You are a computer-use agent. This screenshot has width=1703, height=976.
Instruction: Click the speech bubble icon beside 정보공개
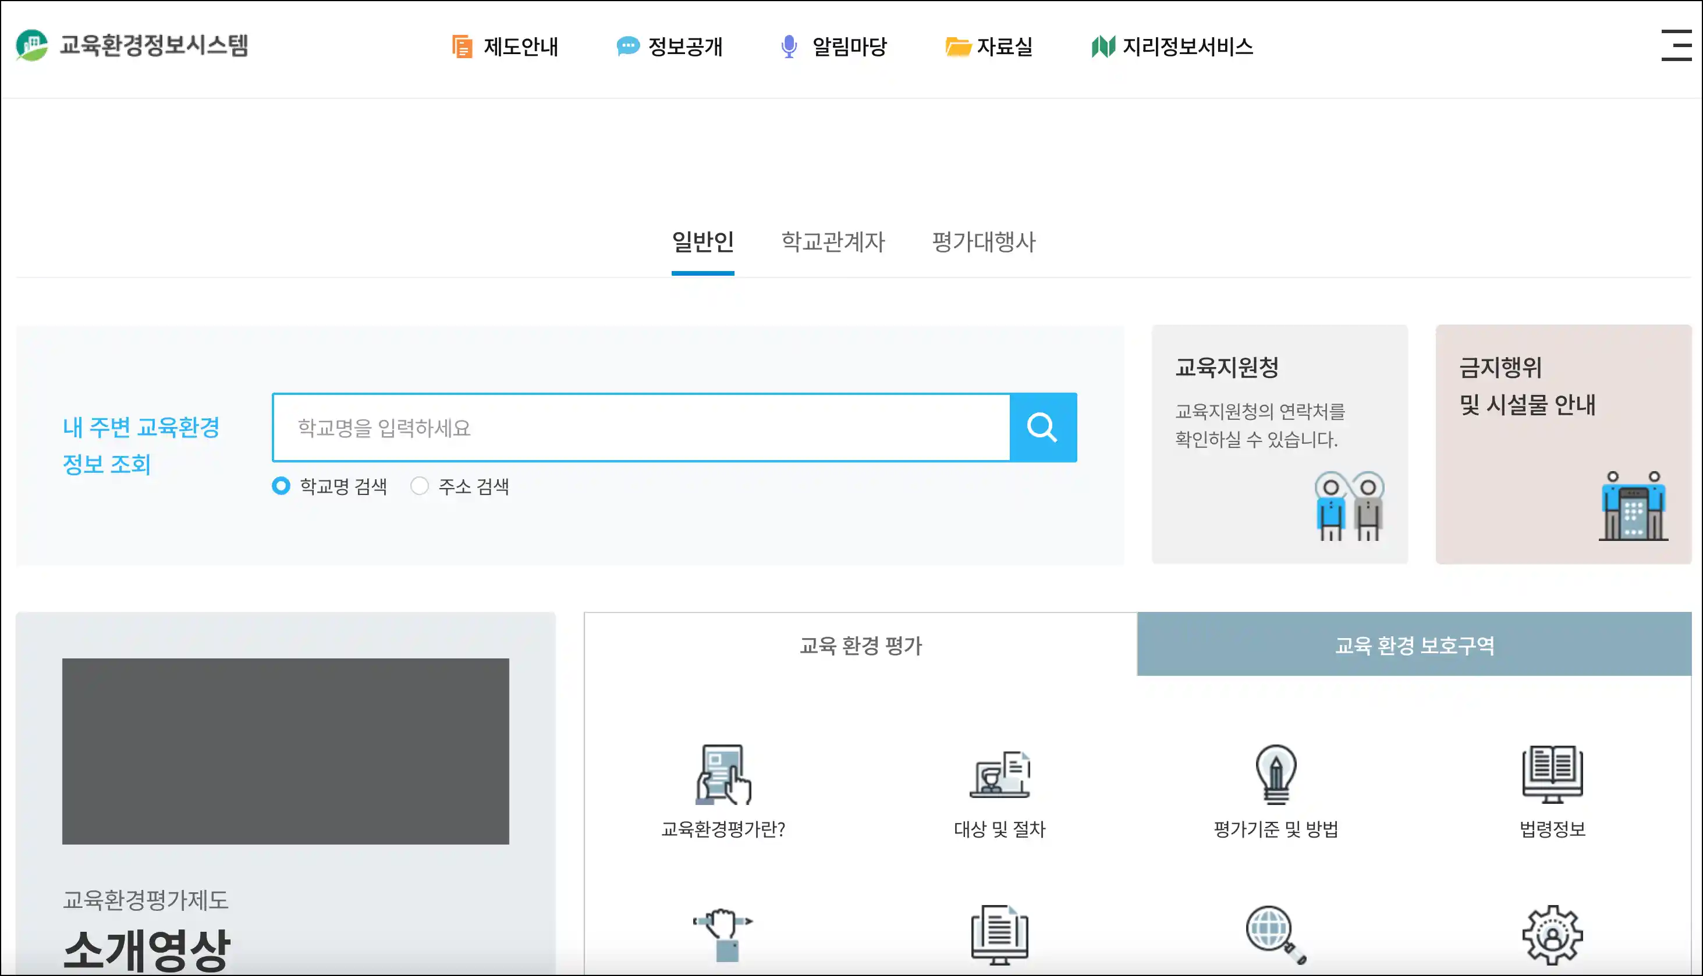point(628,47)
